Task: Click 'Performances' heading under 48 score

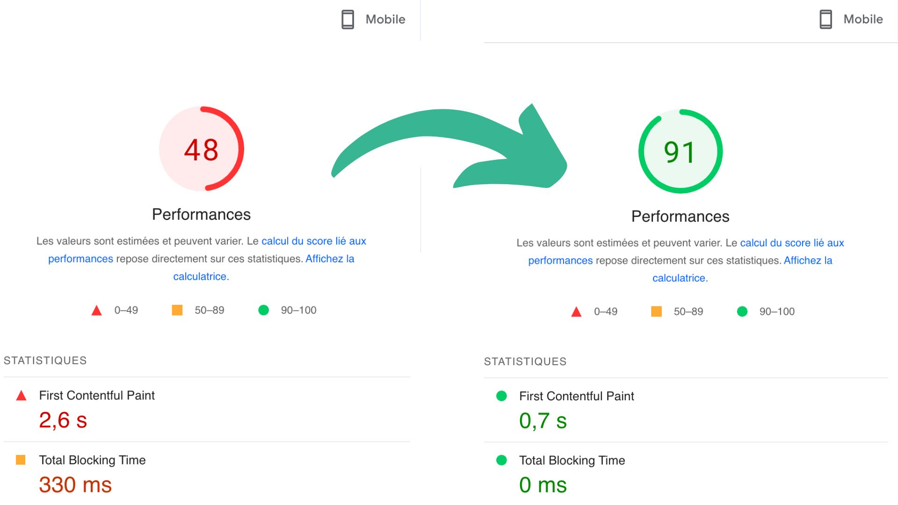Action: (x=201, y=215)
